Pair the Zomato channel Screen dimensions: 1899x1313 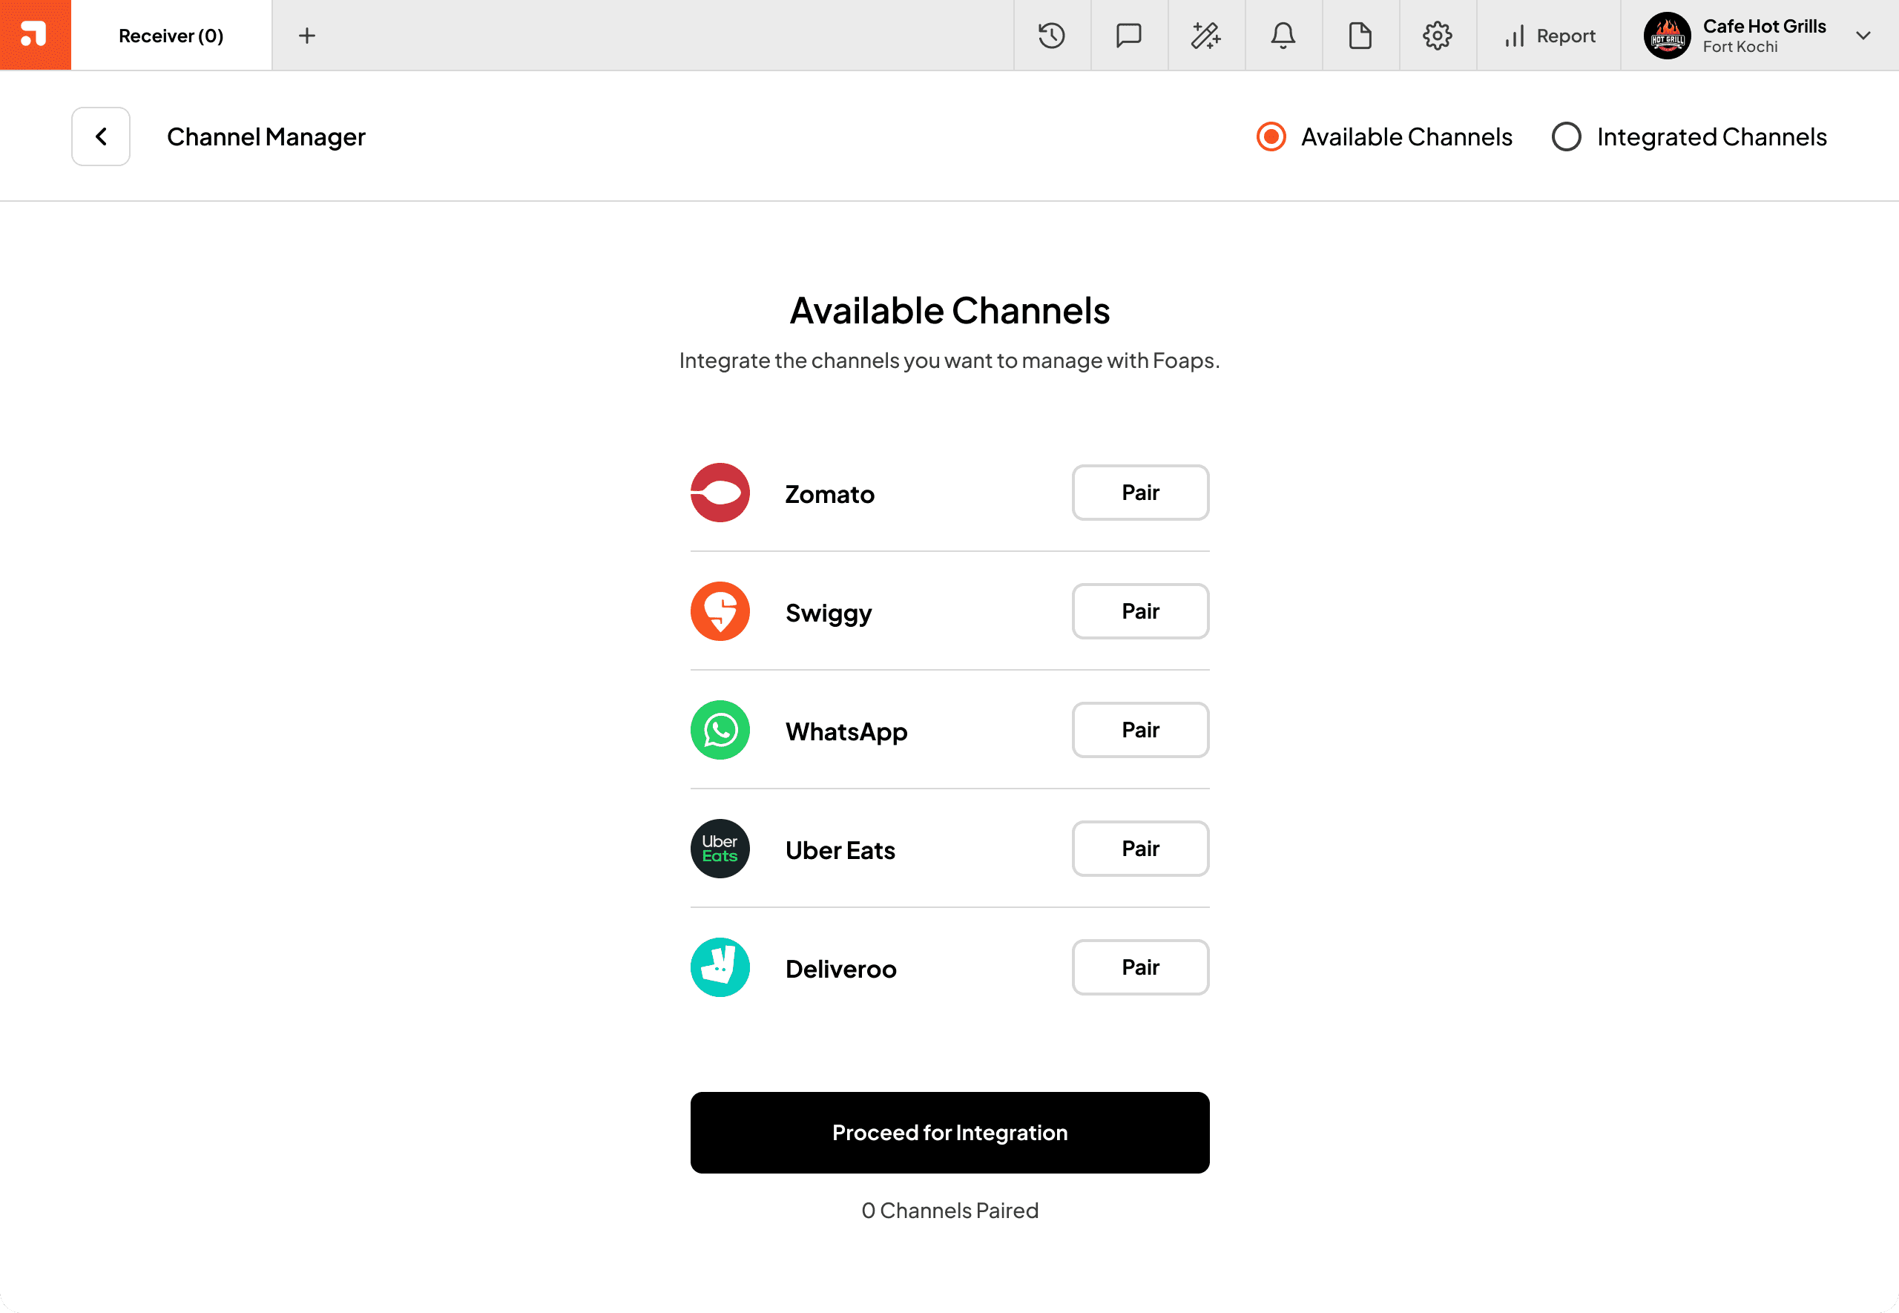[1140, 493]
